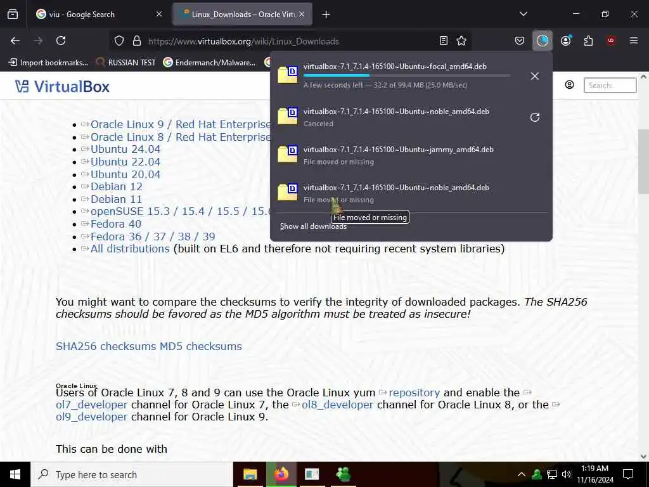649x487 pixels.
Task: Show hidden system tray icons
Action: click(x=522, y=474)
